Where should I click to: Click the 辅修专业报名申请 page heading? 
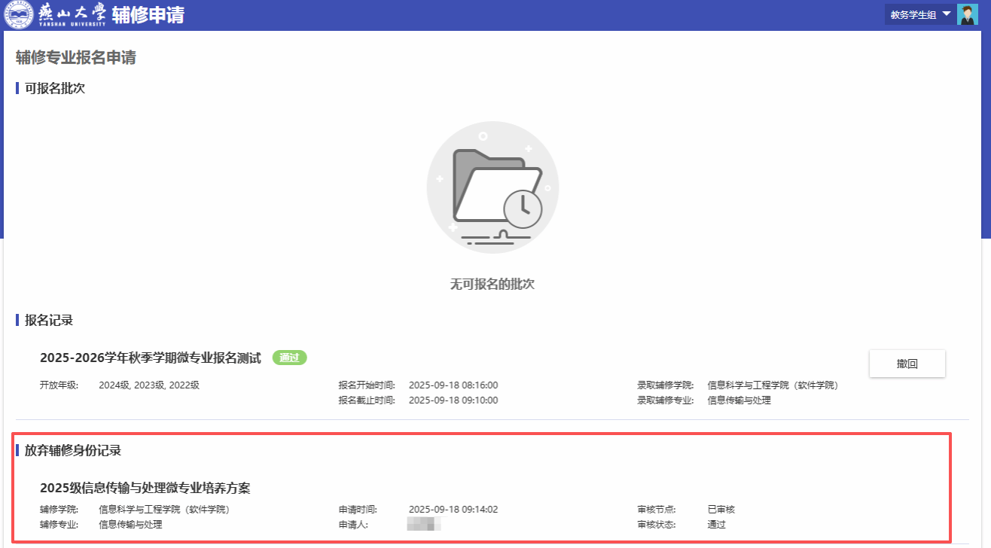(76, 57)
